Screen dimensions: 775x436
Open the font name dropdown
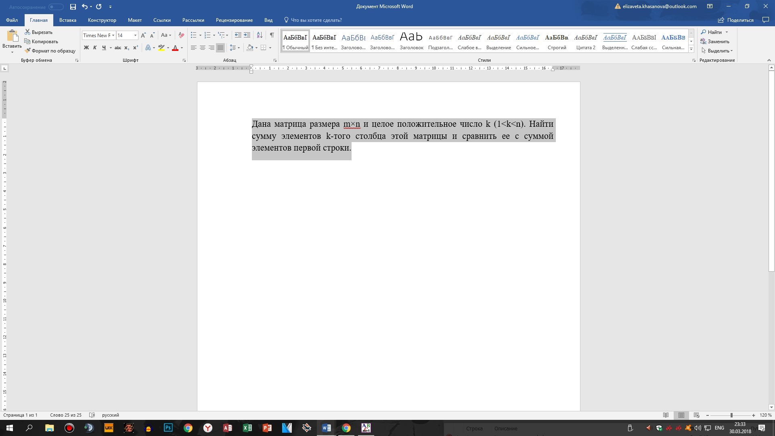click(113, 36)
